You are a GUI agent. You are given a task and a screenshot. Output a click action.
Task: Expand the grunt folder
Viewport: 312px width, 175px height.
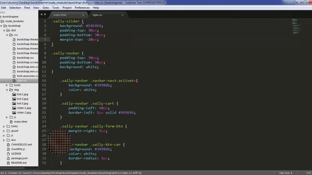pos(4,131)
